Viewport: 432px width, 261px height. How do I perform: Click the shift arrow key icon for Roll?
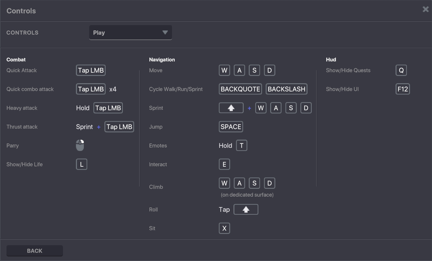246,209
